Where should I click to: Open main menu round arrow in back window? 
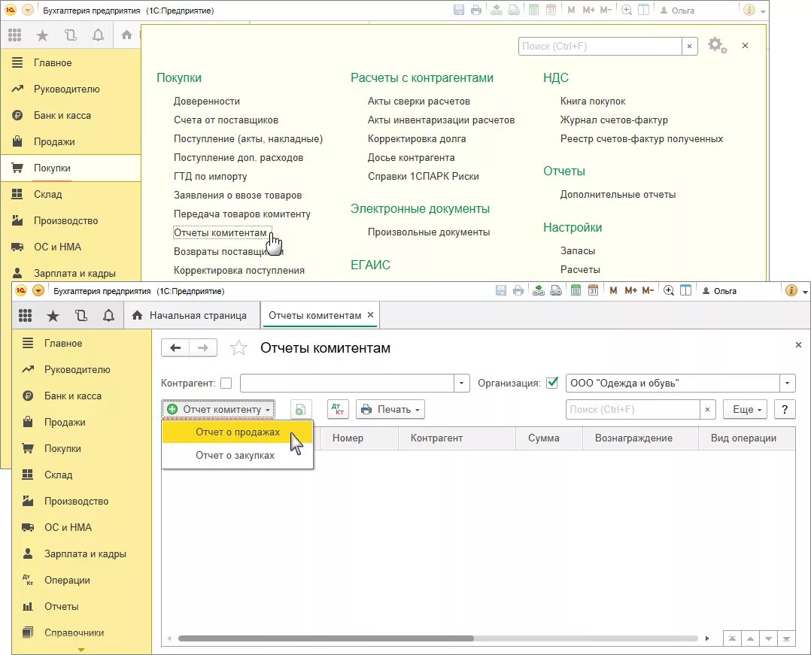(28, 10)
